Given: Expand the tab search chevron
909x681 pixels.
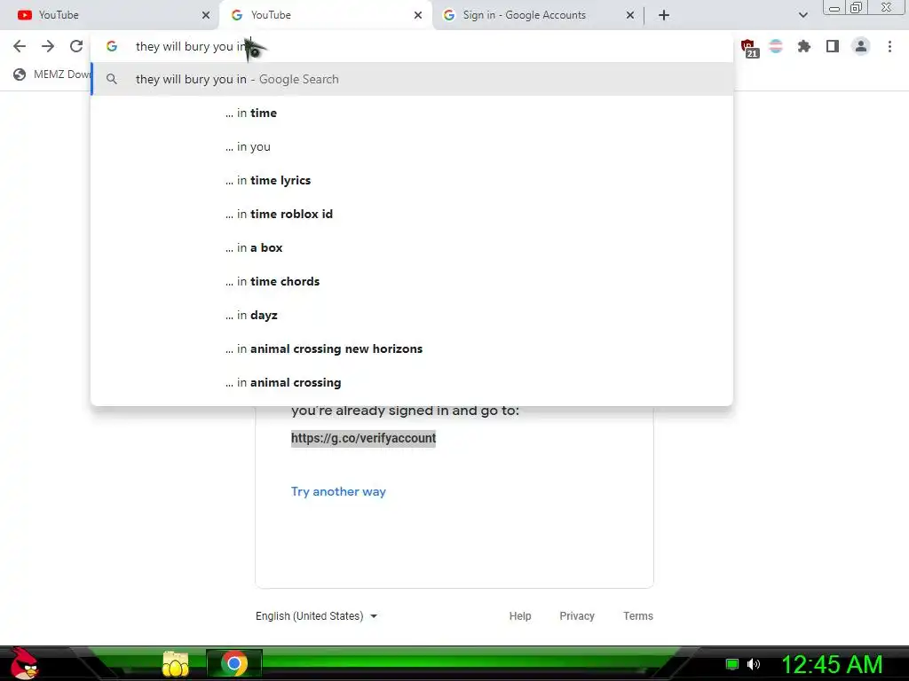Looking at the screenshot, I should pos(802,15).
